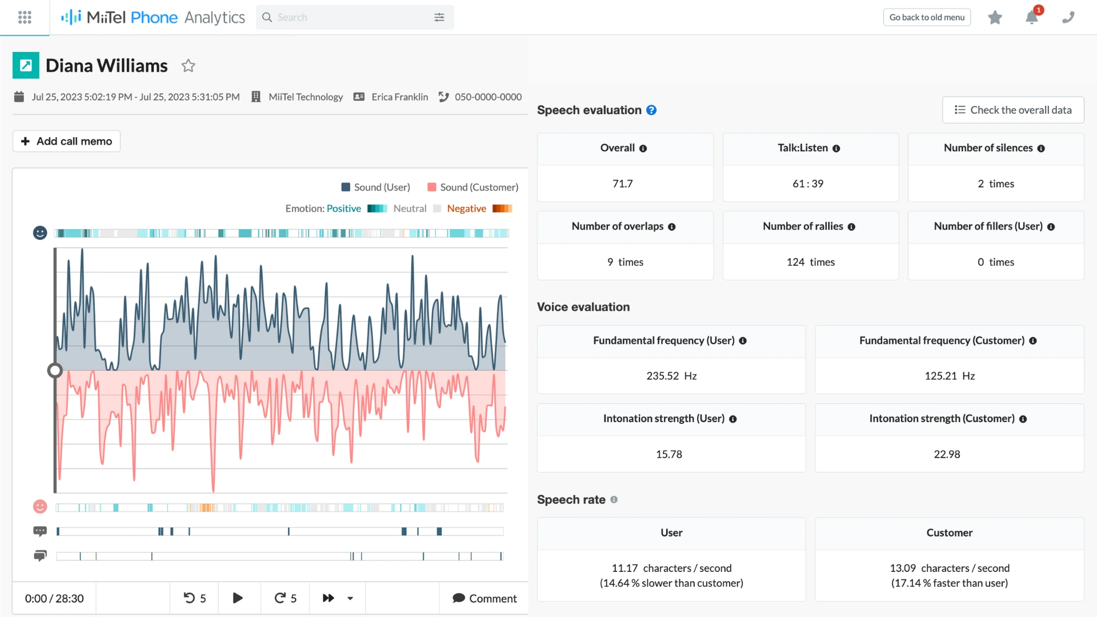Image resolution: width=1097 pixels, height=617 pixels.
Task: Rewind 5 seconds
Action: coord(194,598)
